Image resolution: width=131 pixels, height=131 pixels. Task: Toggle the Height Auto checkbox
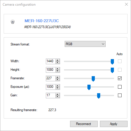tap(120, 70)
